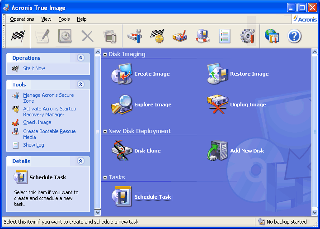
Task: Click Startup Recovery Manager toolbar icon with flag and gear
Action: pyautogui.click(x=157, y=36)
